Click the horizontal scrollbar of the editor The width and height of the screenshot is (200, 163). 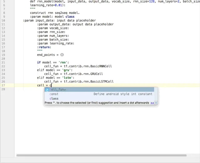(102, 155)
